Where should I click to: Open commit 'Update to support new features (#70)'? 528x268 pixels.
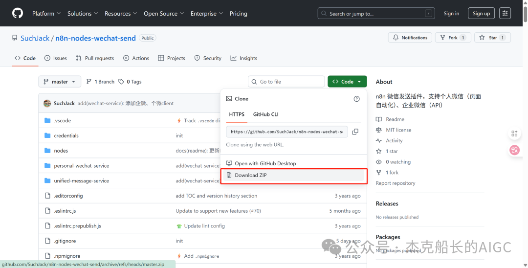tap(218, 211)
